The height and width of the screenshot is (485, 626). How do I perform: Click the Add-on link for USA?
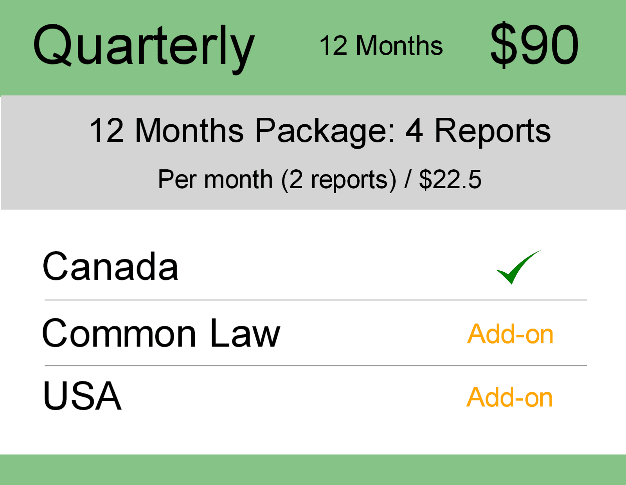coord(509,397)
